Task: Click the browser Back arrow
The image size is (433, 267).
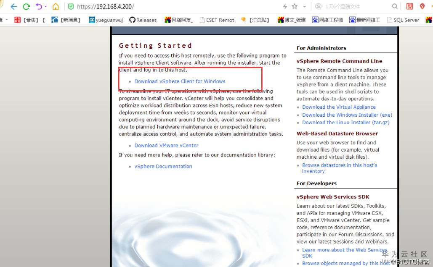Action: point(13,6)
